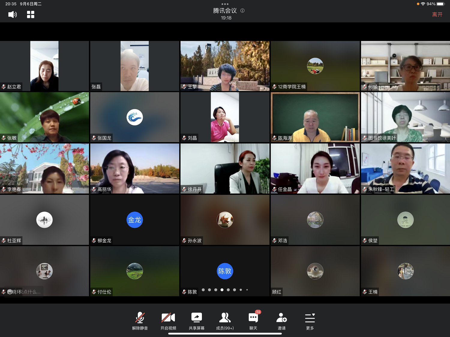Tap the chat unread badge showing 34
Viewport: 450px width, 337px height.
pos(258,312)
